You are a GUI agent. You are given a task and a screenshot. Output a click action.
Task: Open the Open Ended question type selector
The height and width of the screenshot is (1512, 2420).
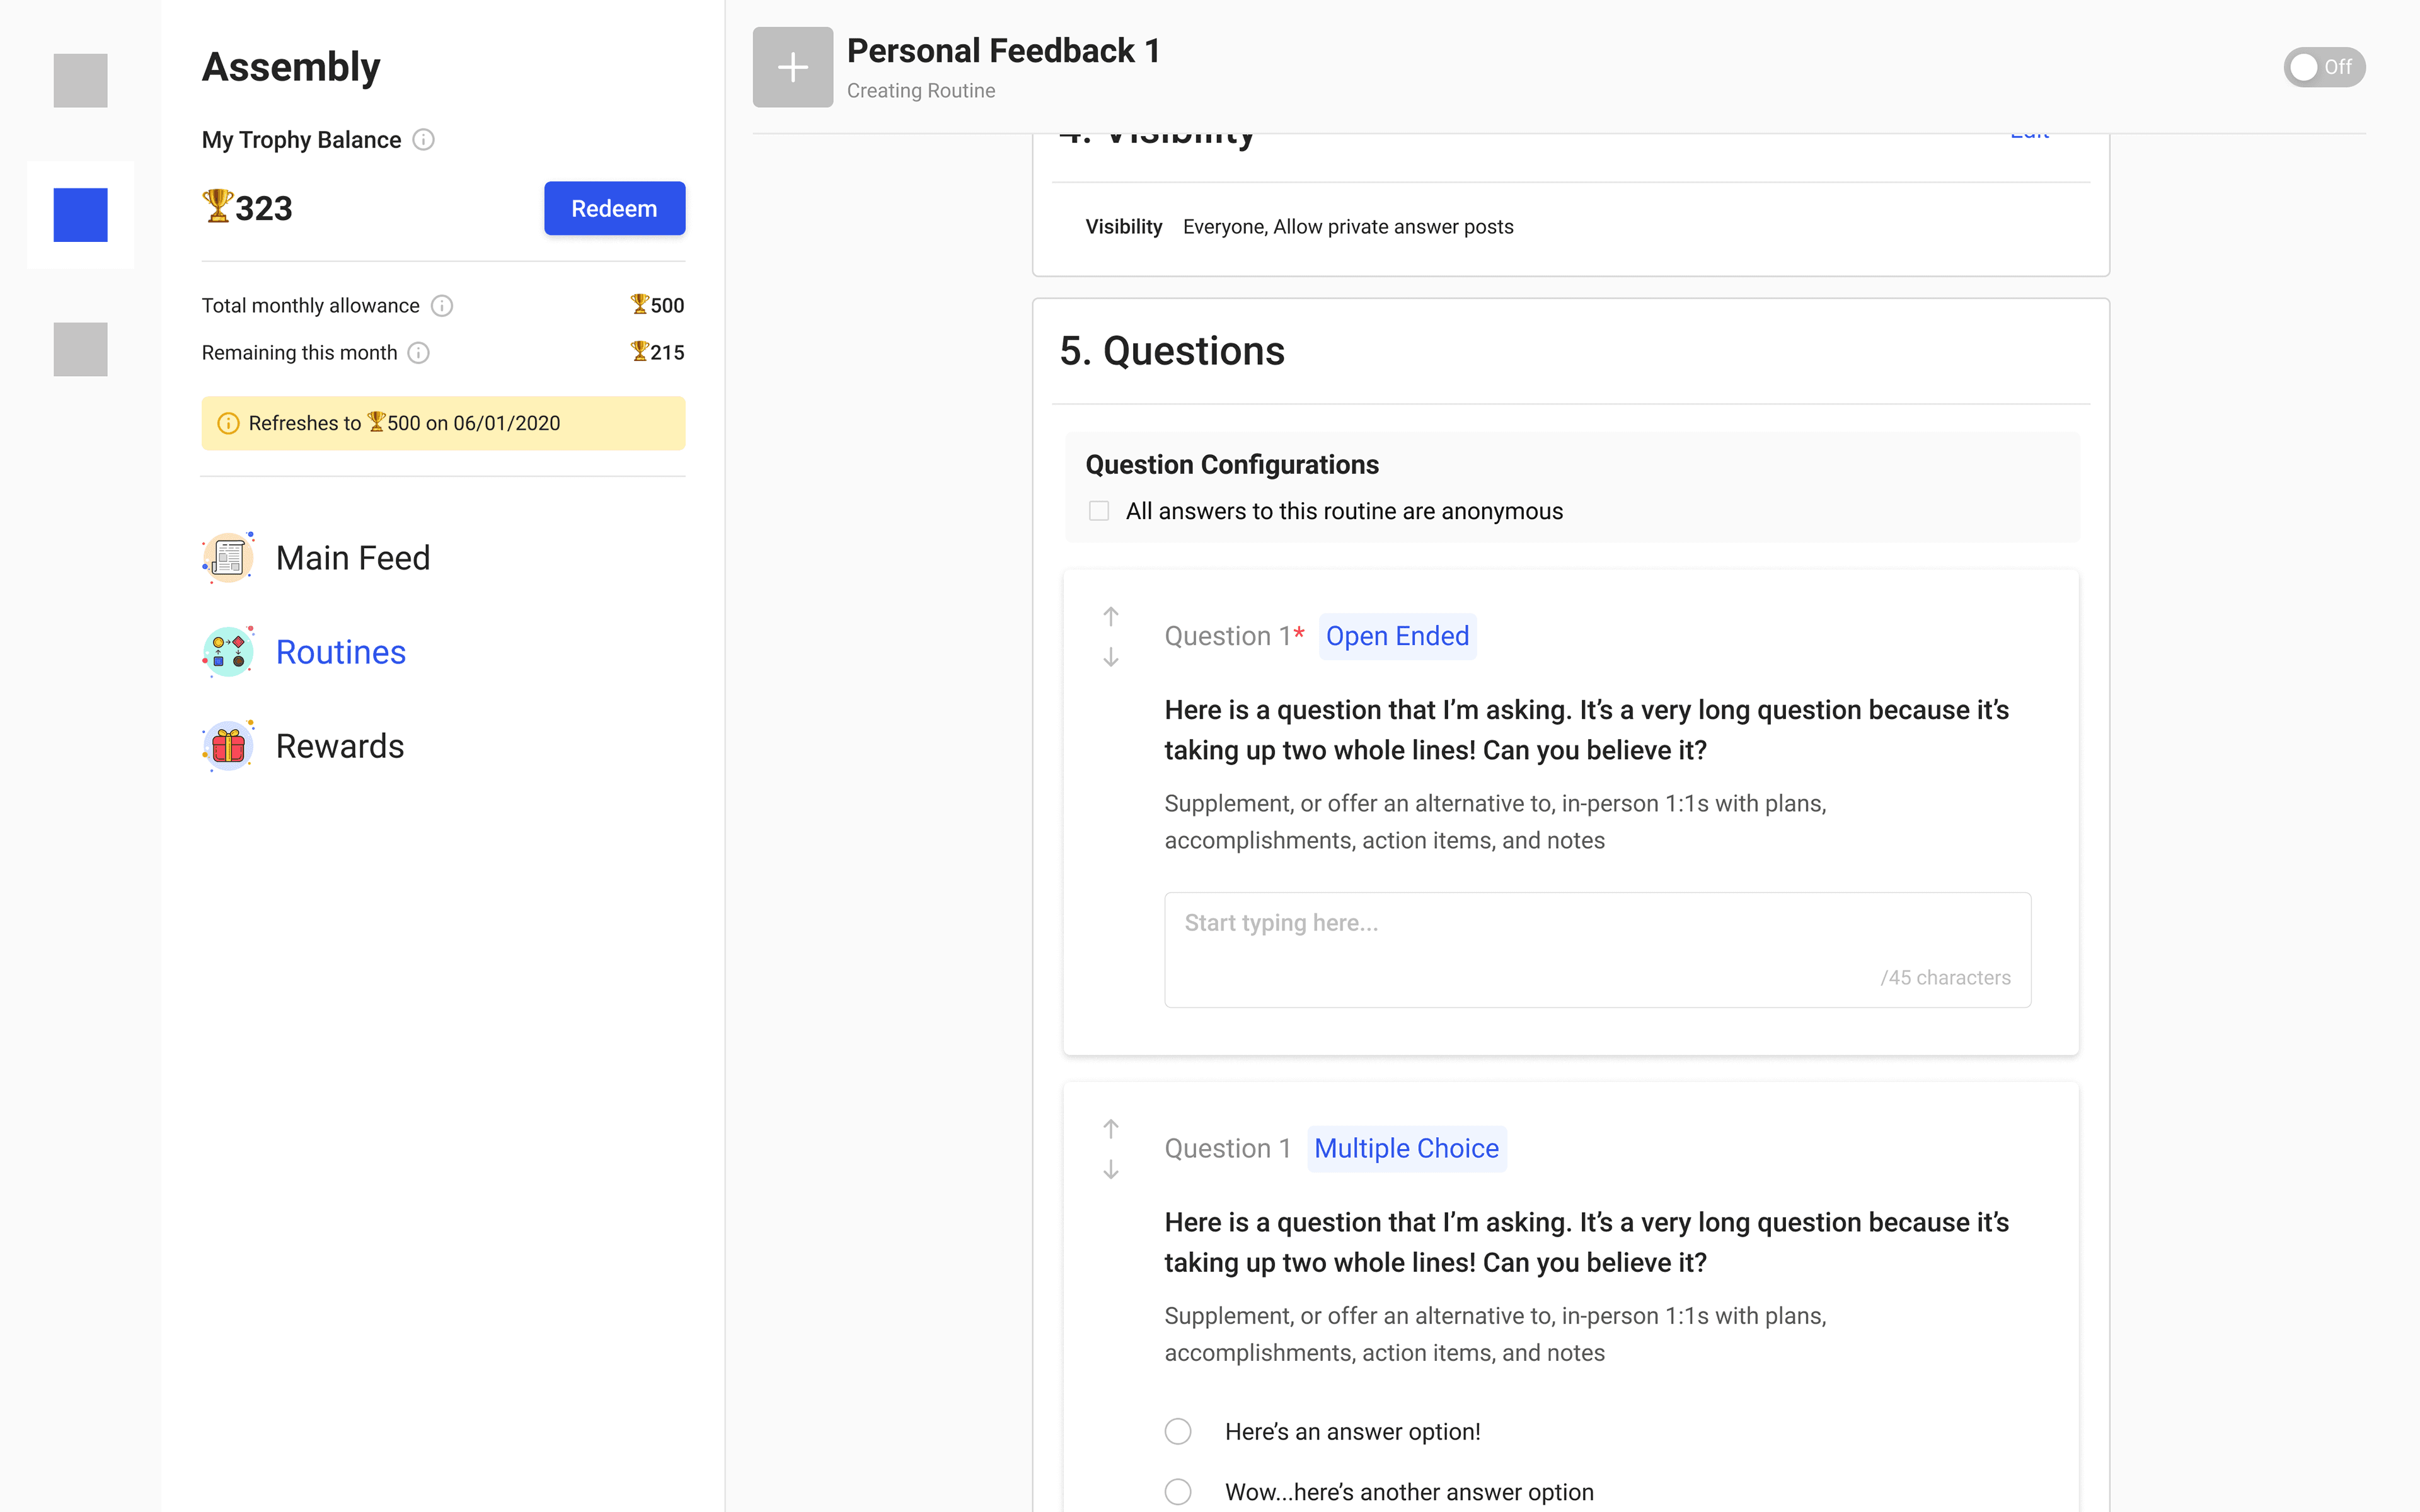tap(1397, 636)
